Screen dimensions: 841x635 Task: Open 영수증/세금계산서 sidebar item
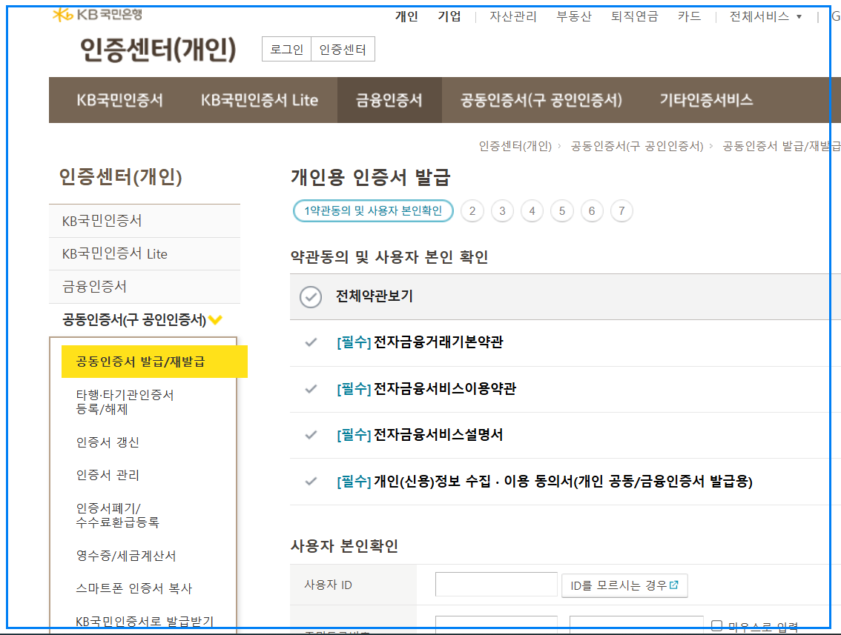(x=126, y=556)
